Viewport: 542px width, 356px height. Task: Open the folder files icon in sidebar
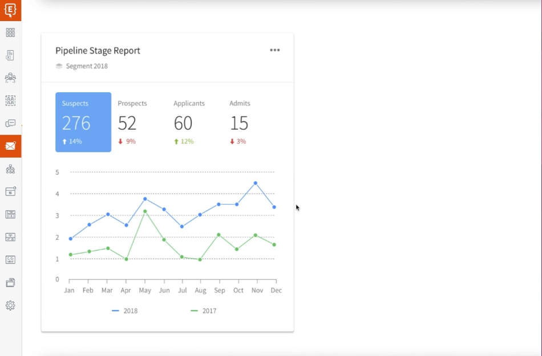(10, 283)
